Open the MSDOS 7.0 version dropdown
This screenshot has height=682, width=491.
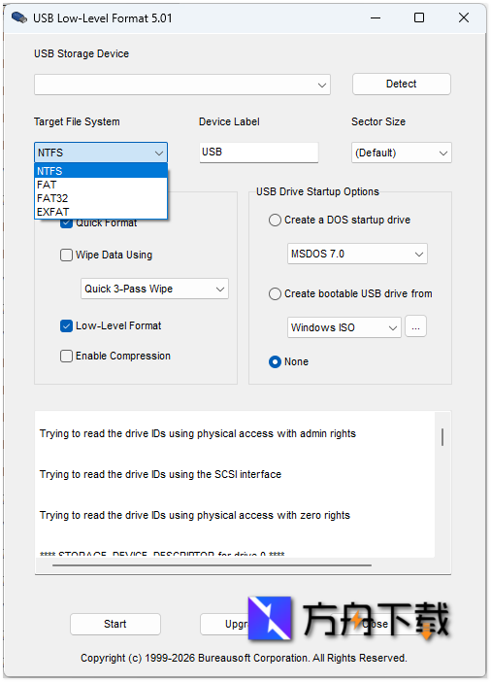click(357, 254)
